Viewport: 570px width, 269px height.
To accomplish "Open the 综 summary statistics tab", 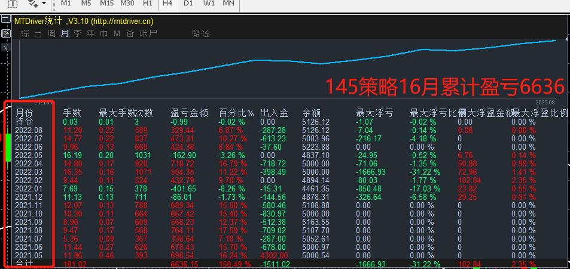I will [x=25, y=34].
